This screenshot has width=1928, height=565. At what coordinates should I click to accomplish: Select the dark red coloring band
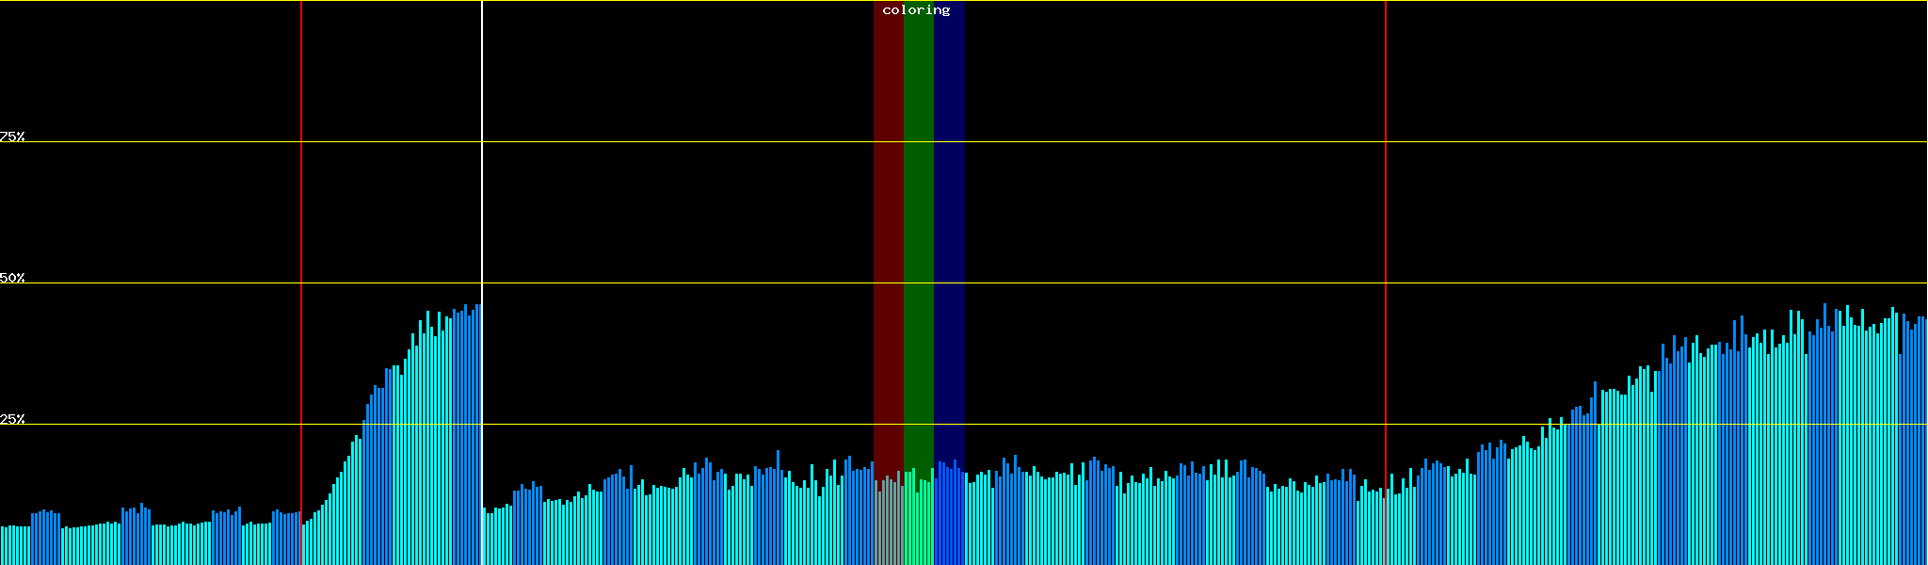[x=888, y=235]
